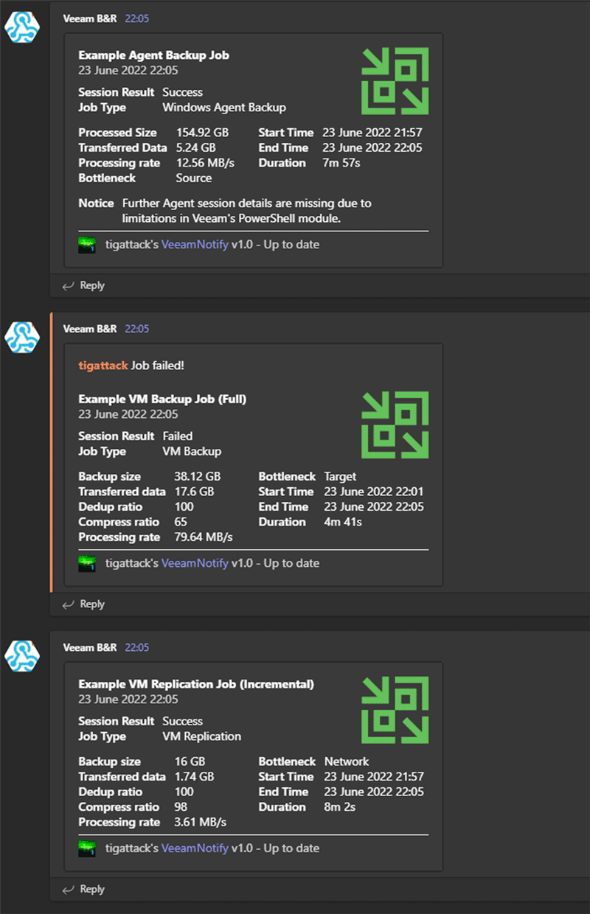Click the tigattack footer icon in the VM Replication card

tap(87, 848)
